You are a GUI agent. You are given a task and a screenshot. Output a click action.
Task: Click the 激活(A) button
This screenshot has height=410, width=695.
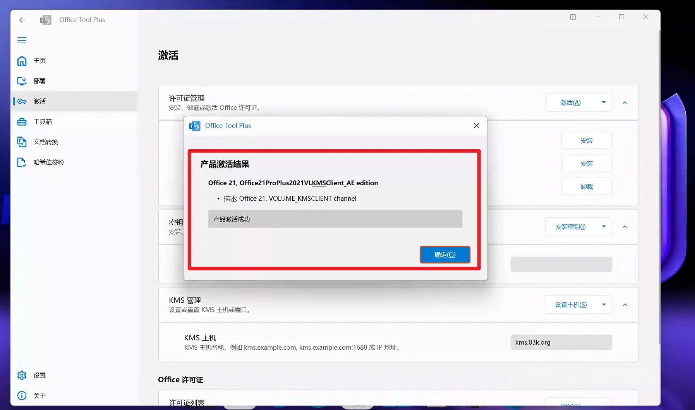570,102
